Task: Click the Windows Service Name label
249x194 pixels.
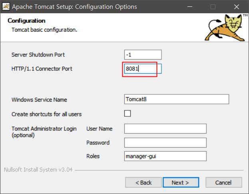Action: [39, 100]
